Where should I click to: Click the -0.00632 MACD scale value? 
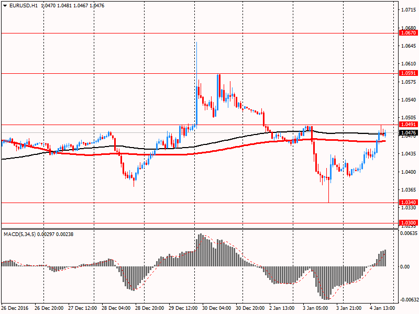[x=409, y=300]
